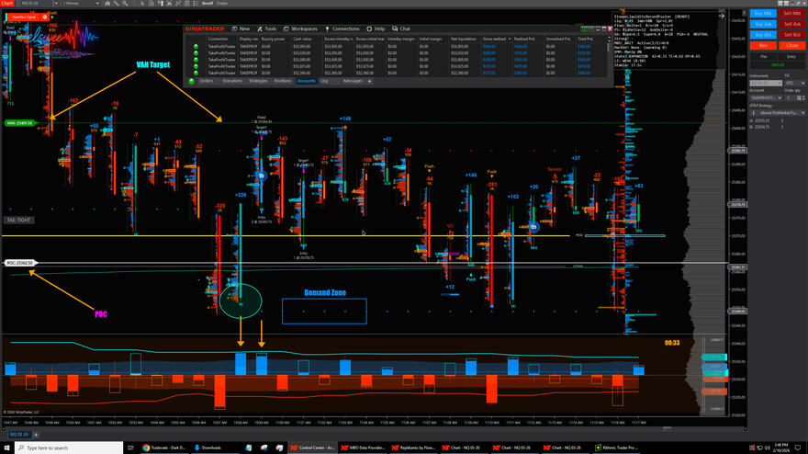
Task: Click the Windows Start button
Action: 7,448
